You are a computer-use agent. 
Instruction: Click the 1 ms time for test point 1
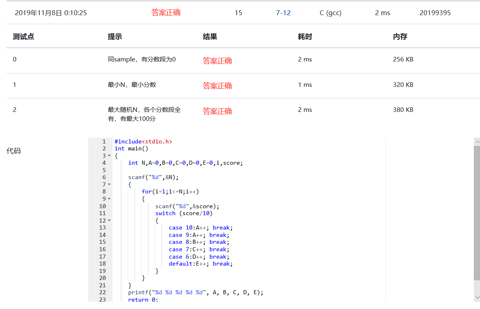click(305, 85)
